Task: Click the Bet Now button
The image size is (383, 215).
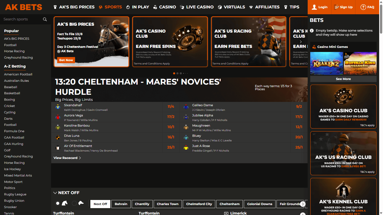Action: [x=66, y=60]
